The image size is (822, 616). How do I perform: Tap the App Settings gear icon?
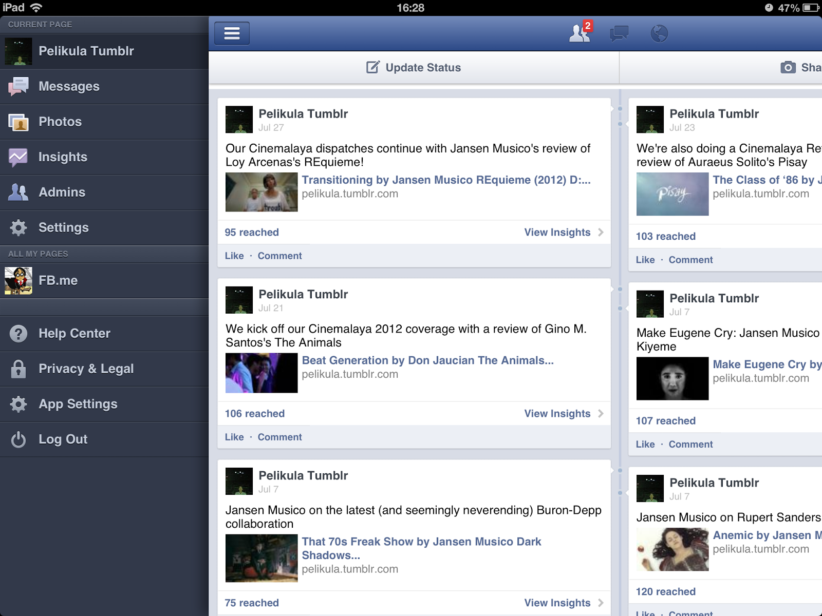[x=18, y=404]
